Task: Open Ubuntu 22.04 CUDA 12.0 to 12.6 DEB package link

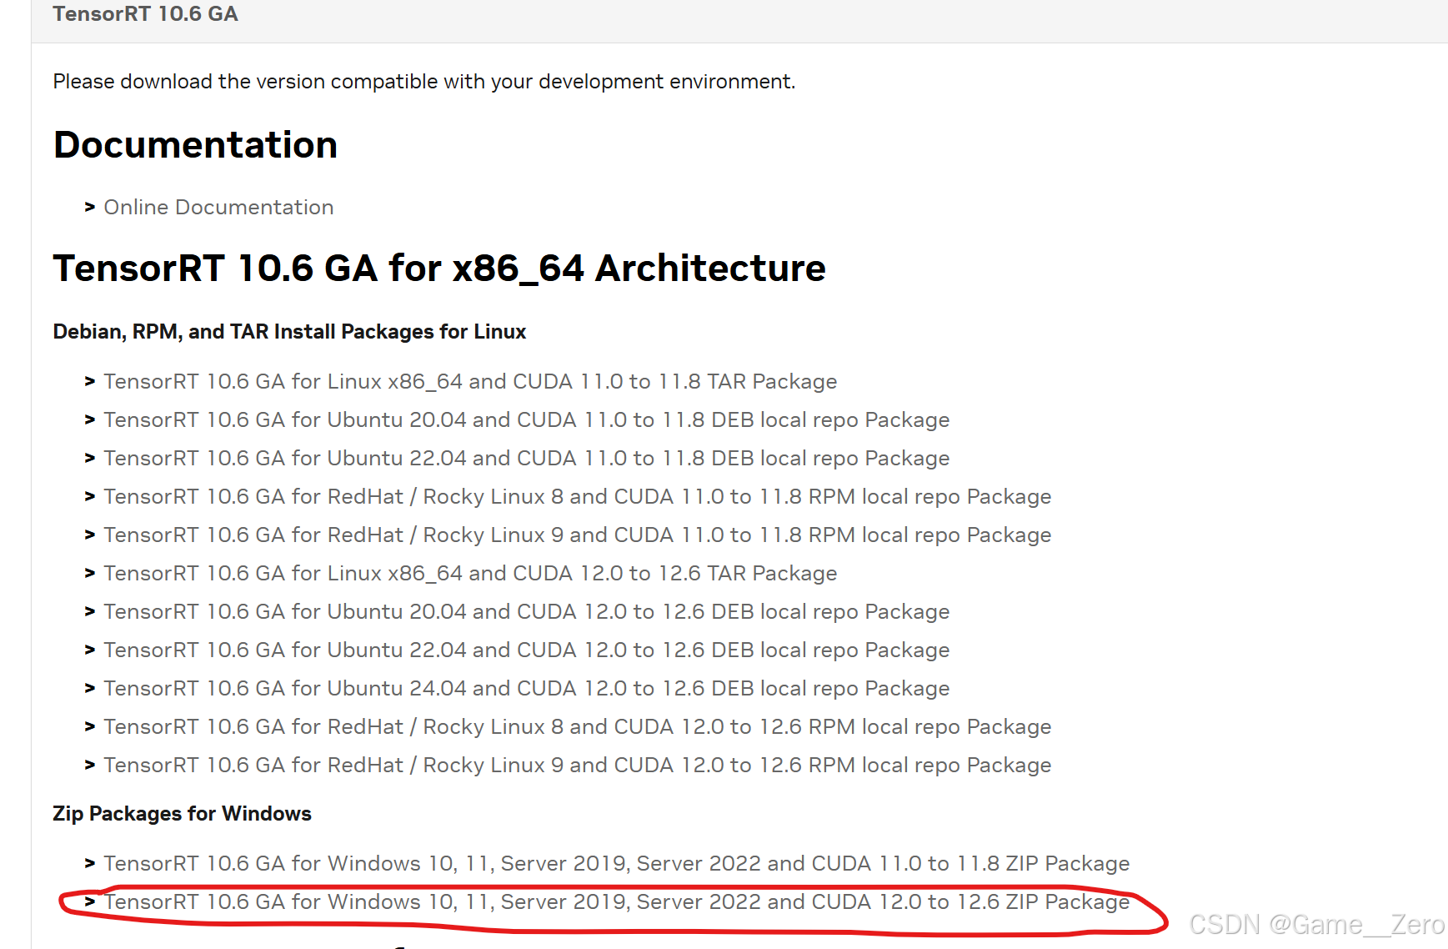Action: point(527,650)
